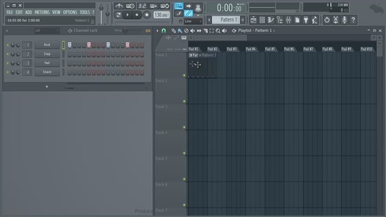Open the channel filter 'All' dropdown
This screenshot has height=217, width=386.
tap(46, 31)
